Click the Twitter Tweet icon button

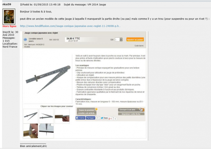point(104,118)
